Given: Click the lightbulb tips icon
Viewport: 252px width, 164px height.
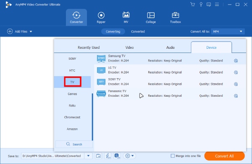Looking at the screenshot, I should (x=201, y=4).
